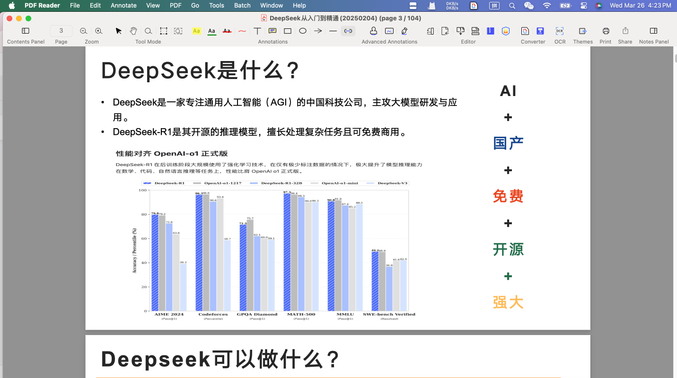Choose the green underline annotation tool
677x378 pixels.
(x=211, y=31)
